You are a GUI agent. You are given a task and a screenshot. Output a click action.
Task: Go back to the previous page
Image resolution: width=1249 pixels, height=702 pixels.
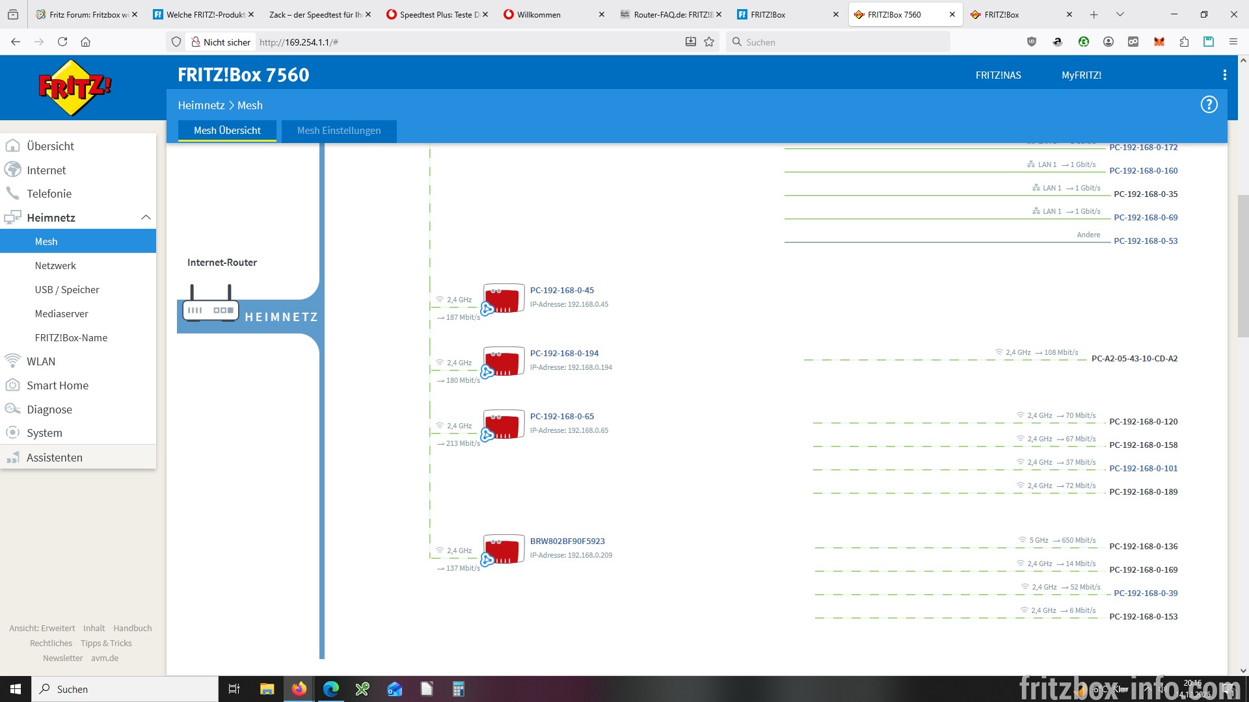tap(16, 42)
